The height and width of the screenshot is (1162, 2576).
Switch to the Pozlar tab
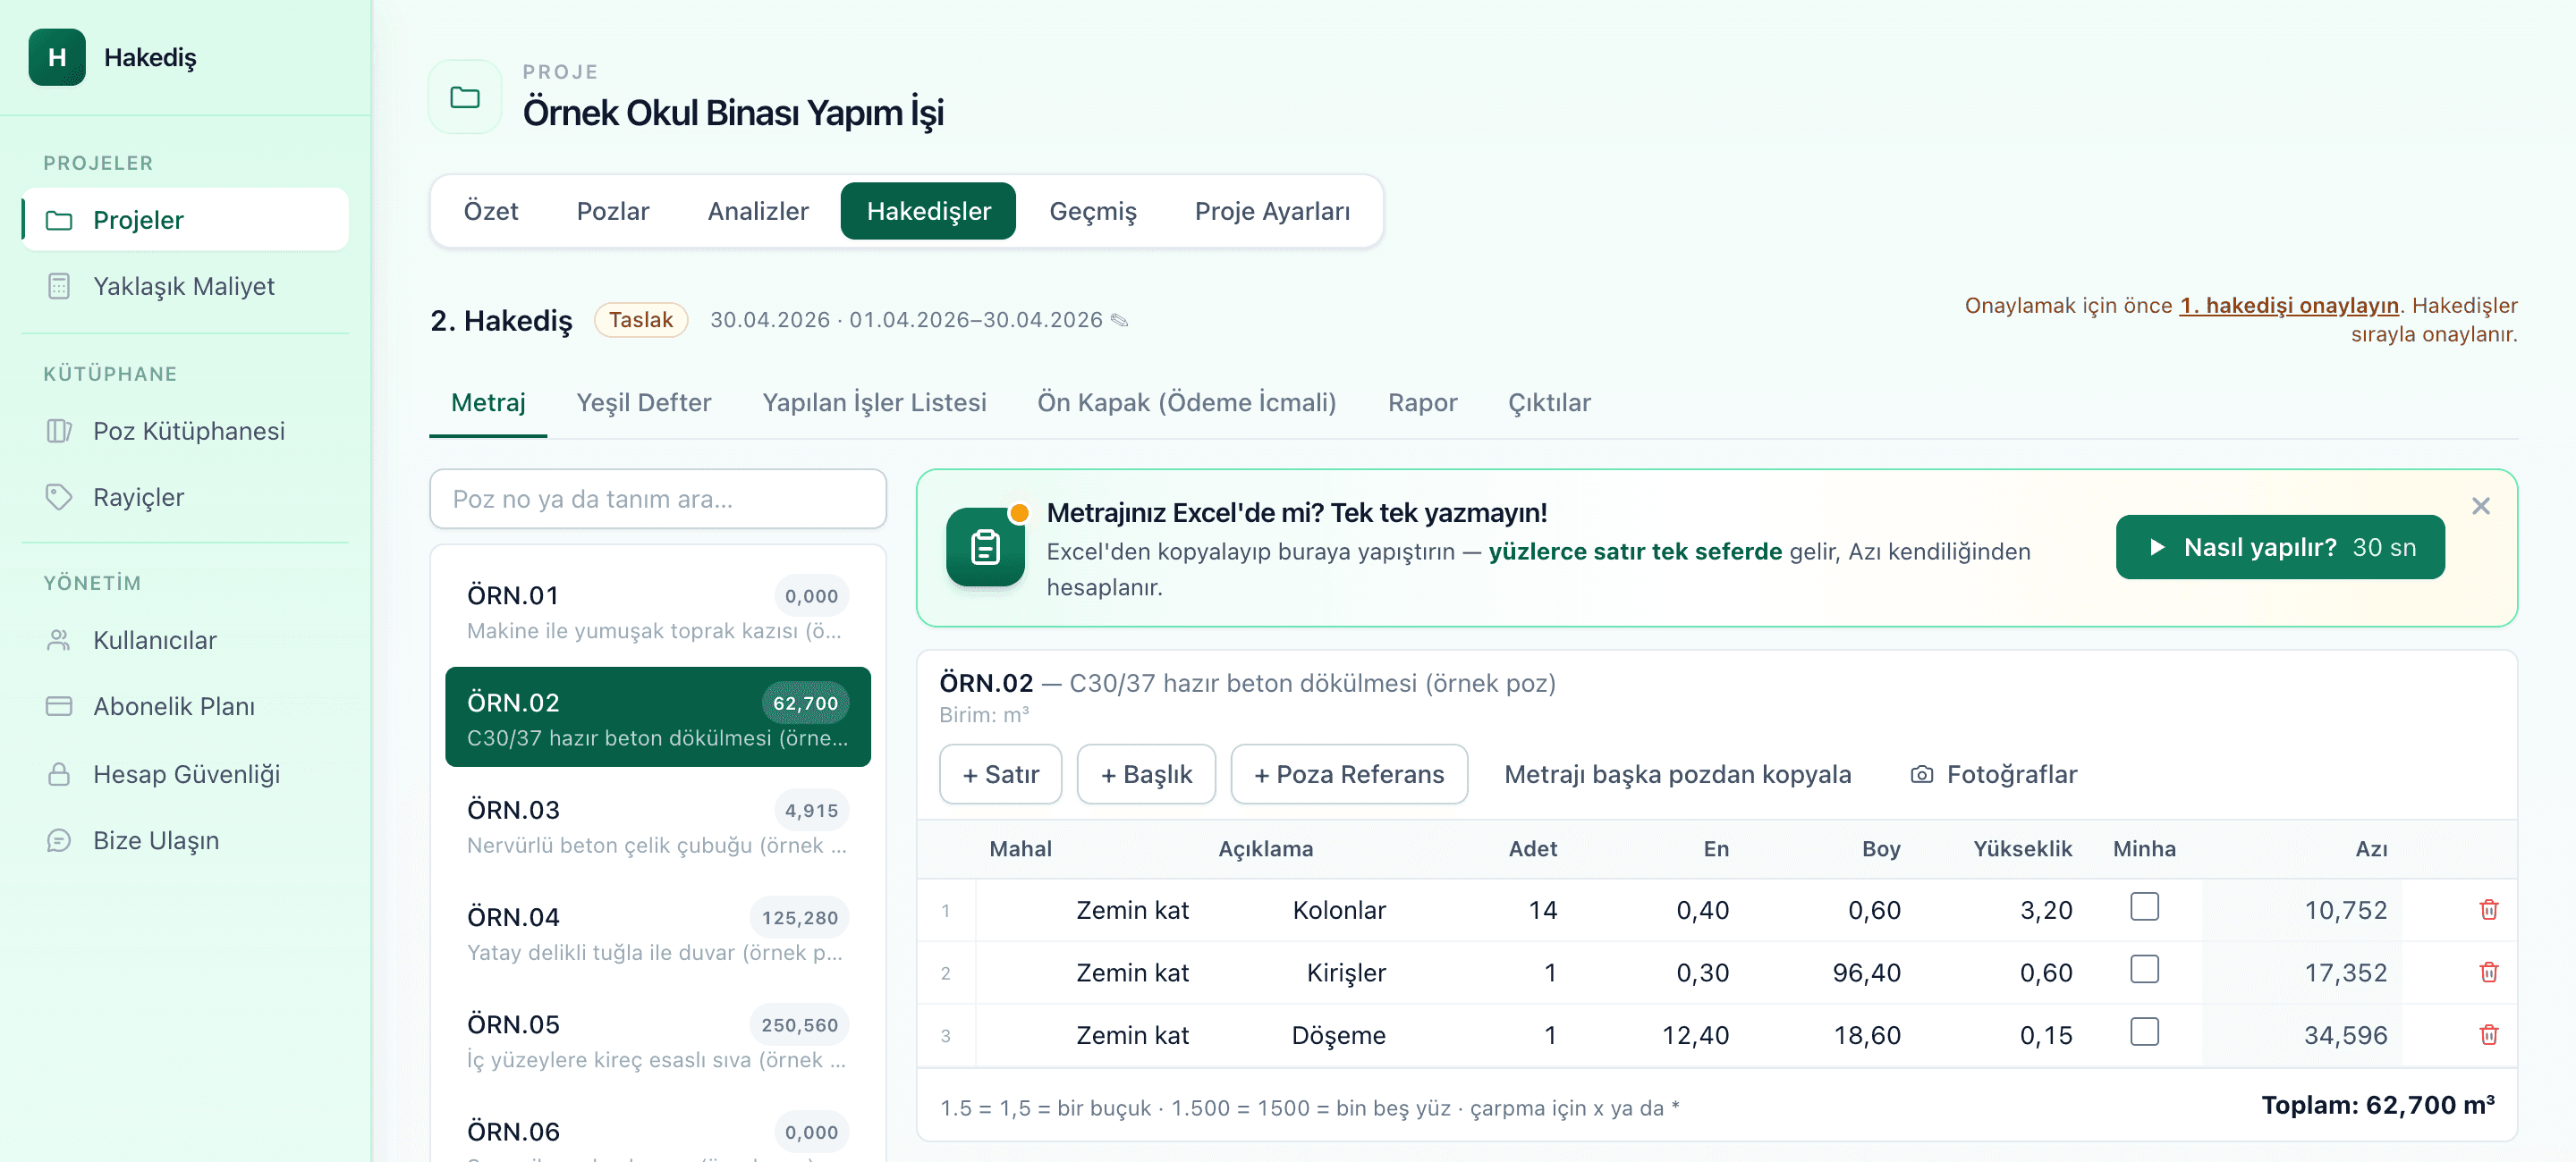pyautogui.click(x=613, y=211)
